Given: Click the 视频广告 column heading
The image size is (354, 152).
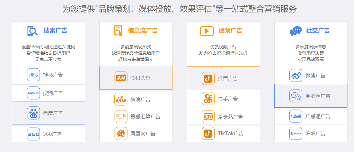Looking at the screenshot, I should click(x=230, y=31).
